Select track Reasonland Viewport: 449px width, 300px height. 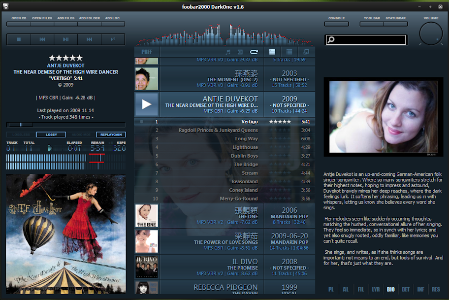tap(225, 182)
